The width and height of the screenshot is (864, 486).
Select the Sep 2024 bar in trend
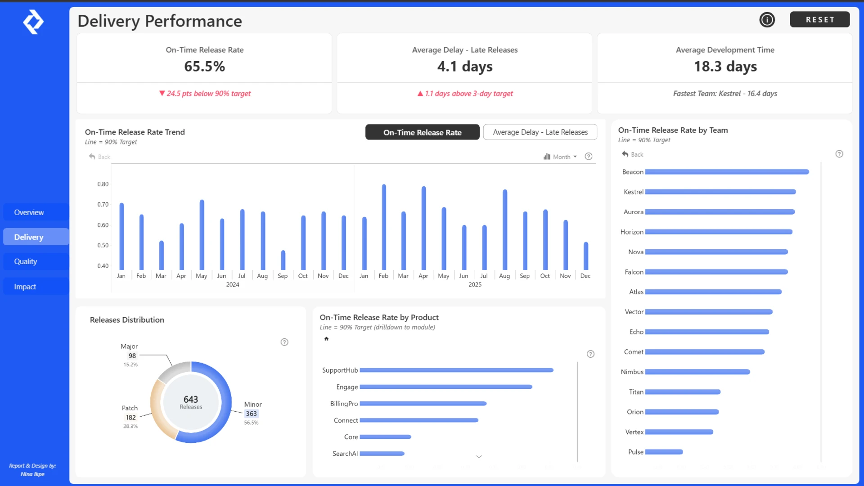[283, 260]
